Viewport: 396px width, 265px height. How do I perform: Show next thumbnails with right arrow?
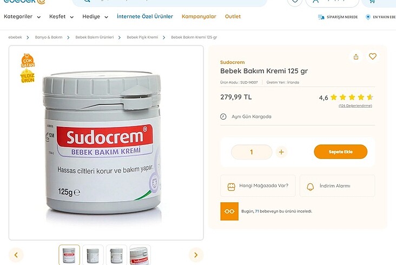click(196, 255)
